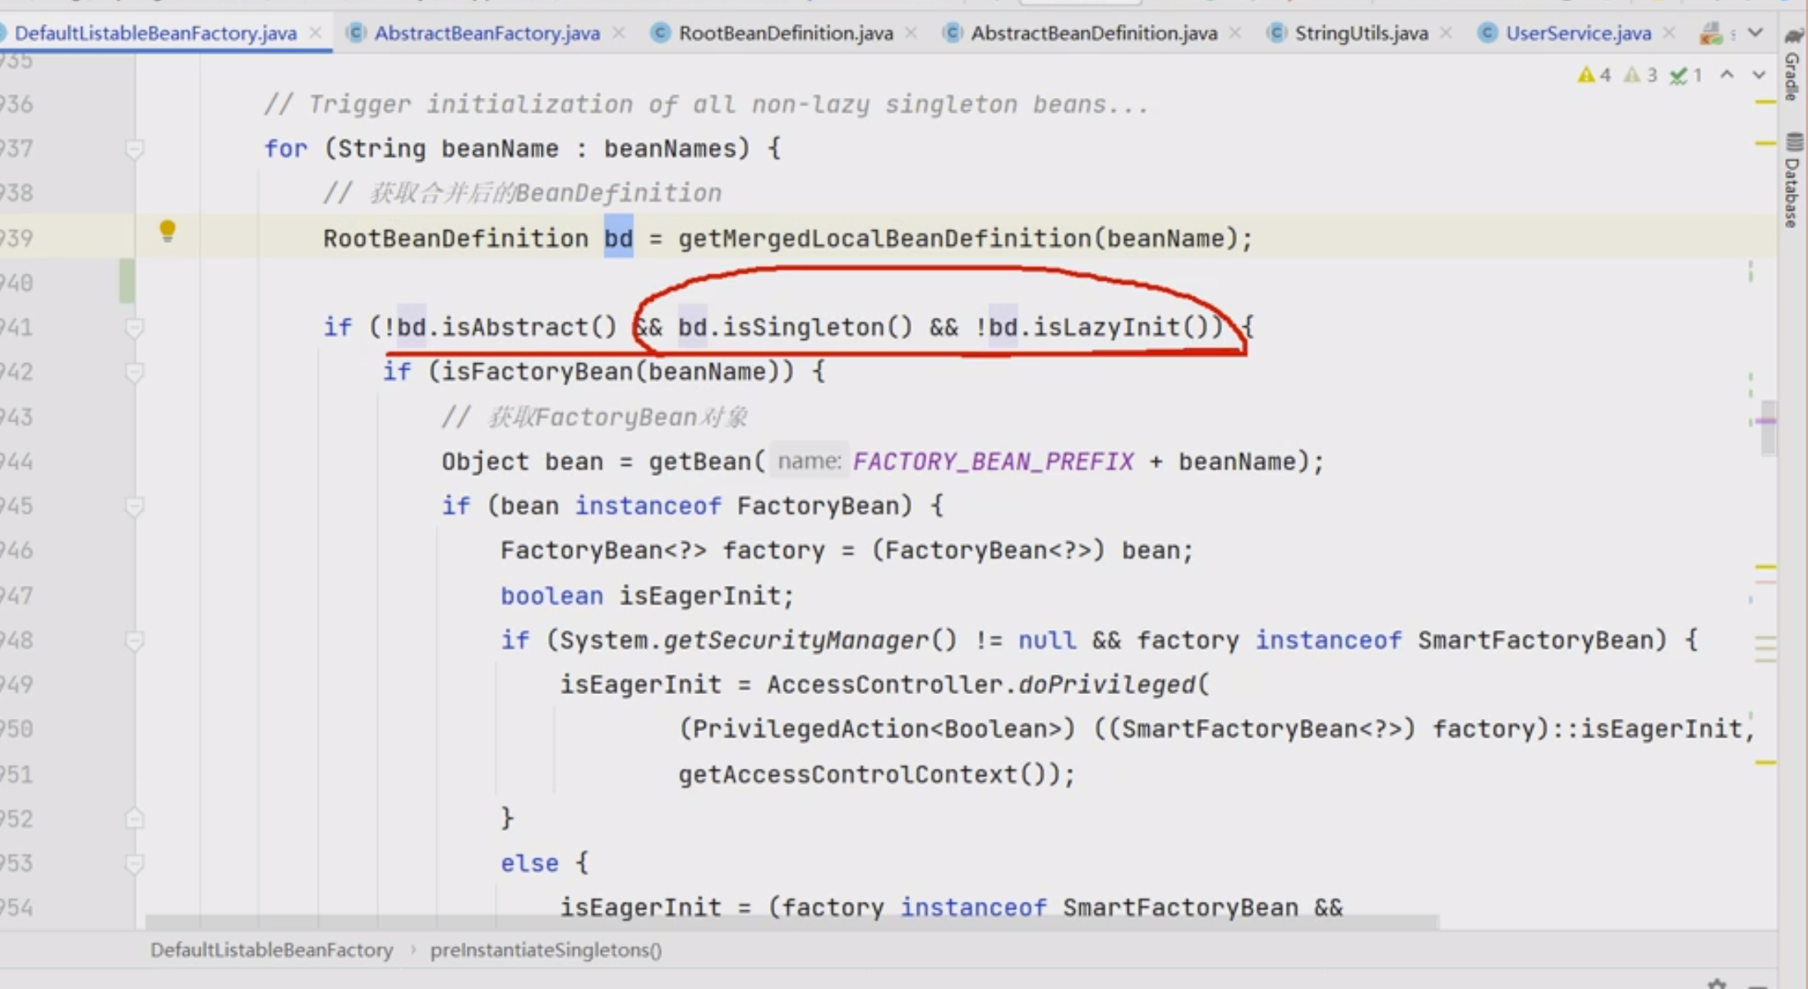The width and height of the screenshot is (1808, 989).
Task: Click DefaultListableBeanFactory breadcrumb
Action: 271,950
